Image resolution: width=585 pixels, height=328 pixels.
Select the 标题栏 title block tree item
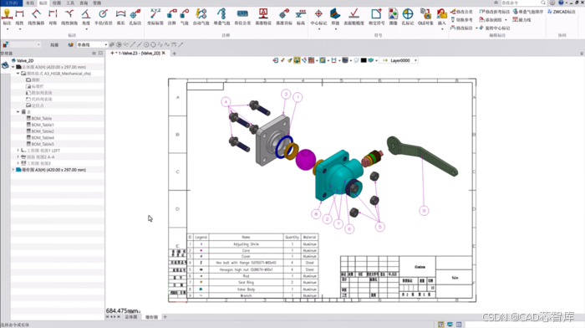[35, 86]
